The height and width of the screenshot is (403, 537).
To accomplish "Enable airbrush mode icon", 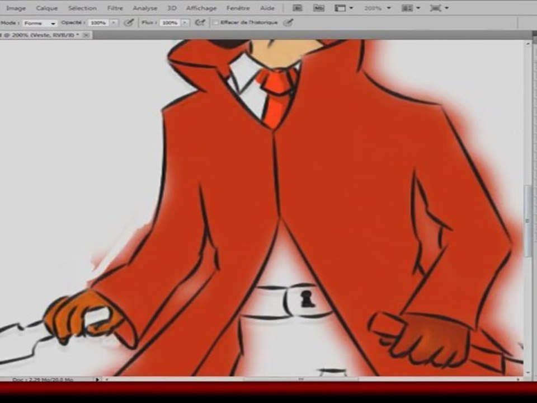I will point(200,22).
